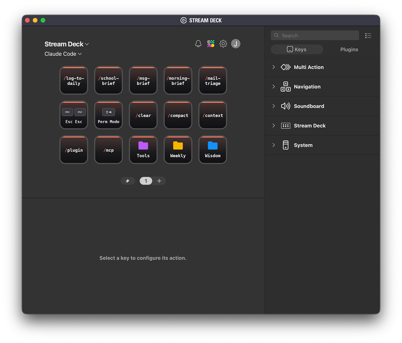The image size is (402, 343).
Task: Click the Stream Deck category label
Action: [310, 126]
